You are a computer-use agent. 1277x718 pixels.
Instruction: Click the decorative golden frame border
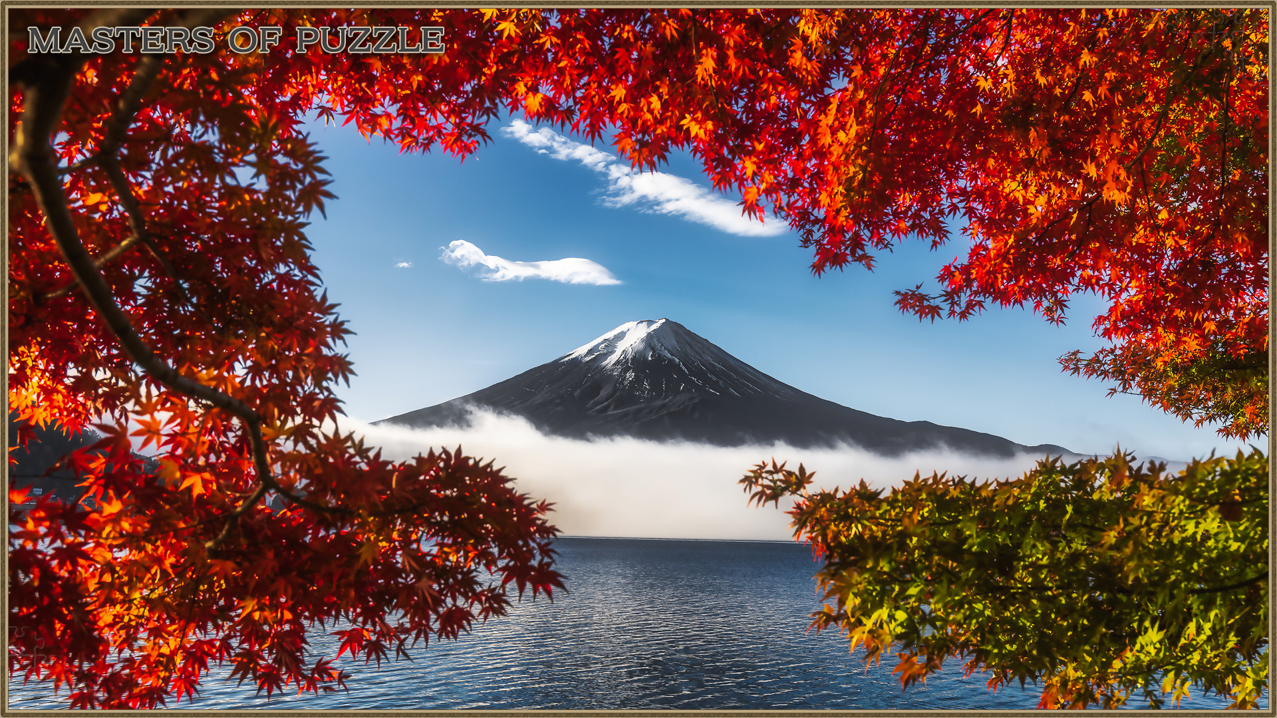pyautogui.click(x=638, y=5)
